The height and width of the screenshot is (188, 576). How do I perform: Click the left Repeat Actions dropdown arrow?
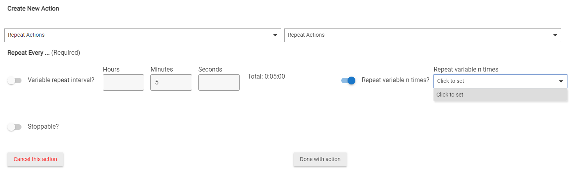[x=275, y=35]
